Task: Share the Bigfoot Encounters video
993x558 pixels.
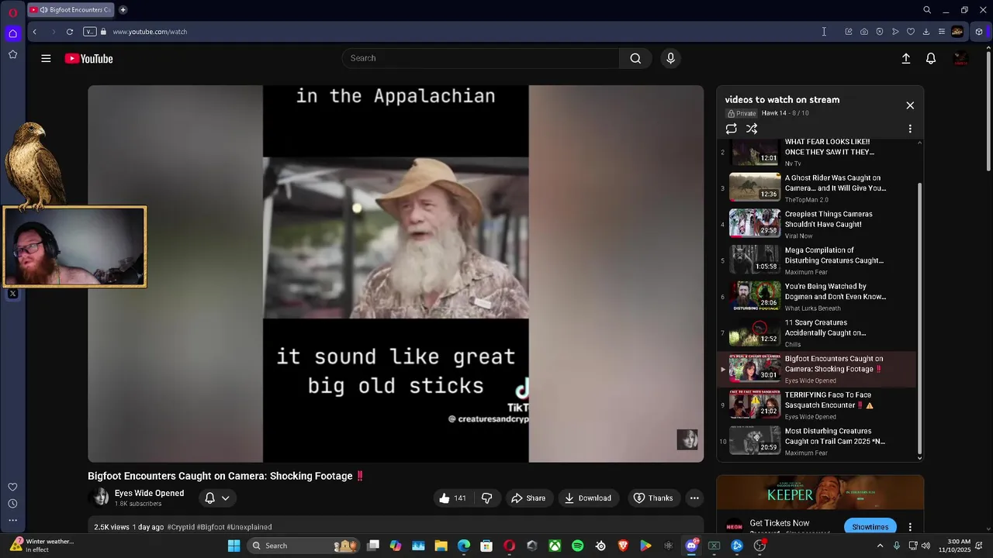Action: pos(528,498)
